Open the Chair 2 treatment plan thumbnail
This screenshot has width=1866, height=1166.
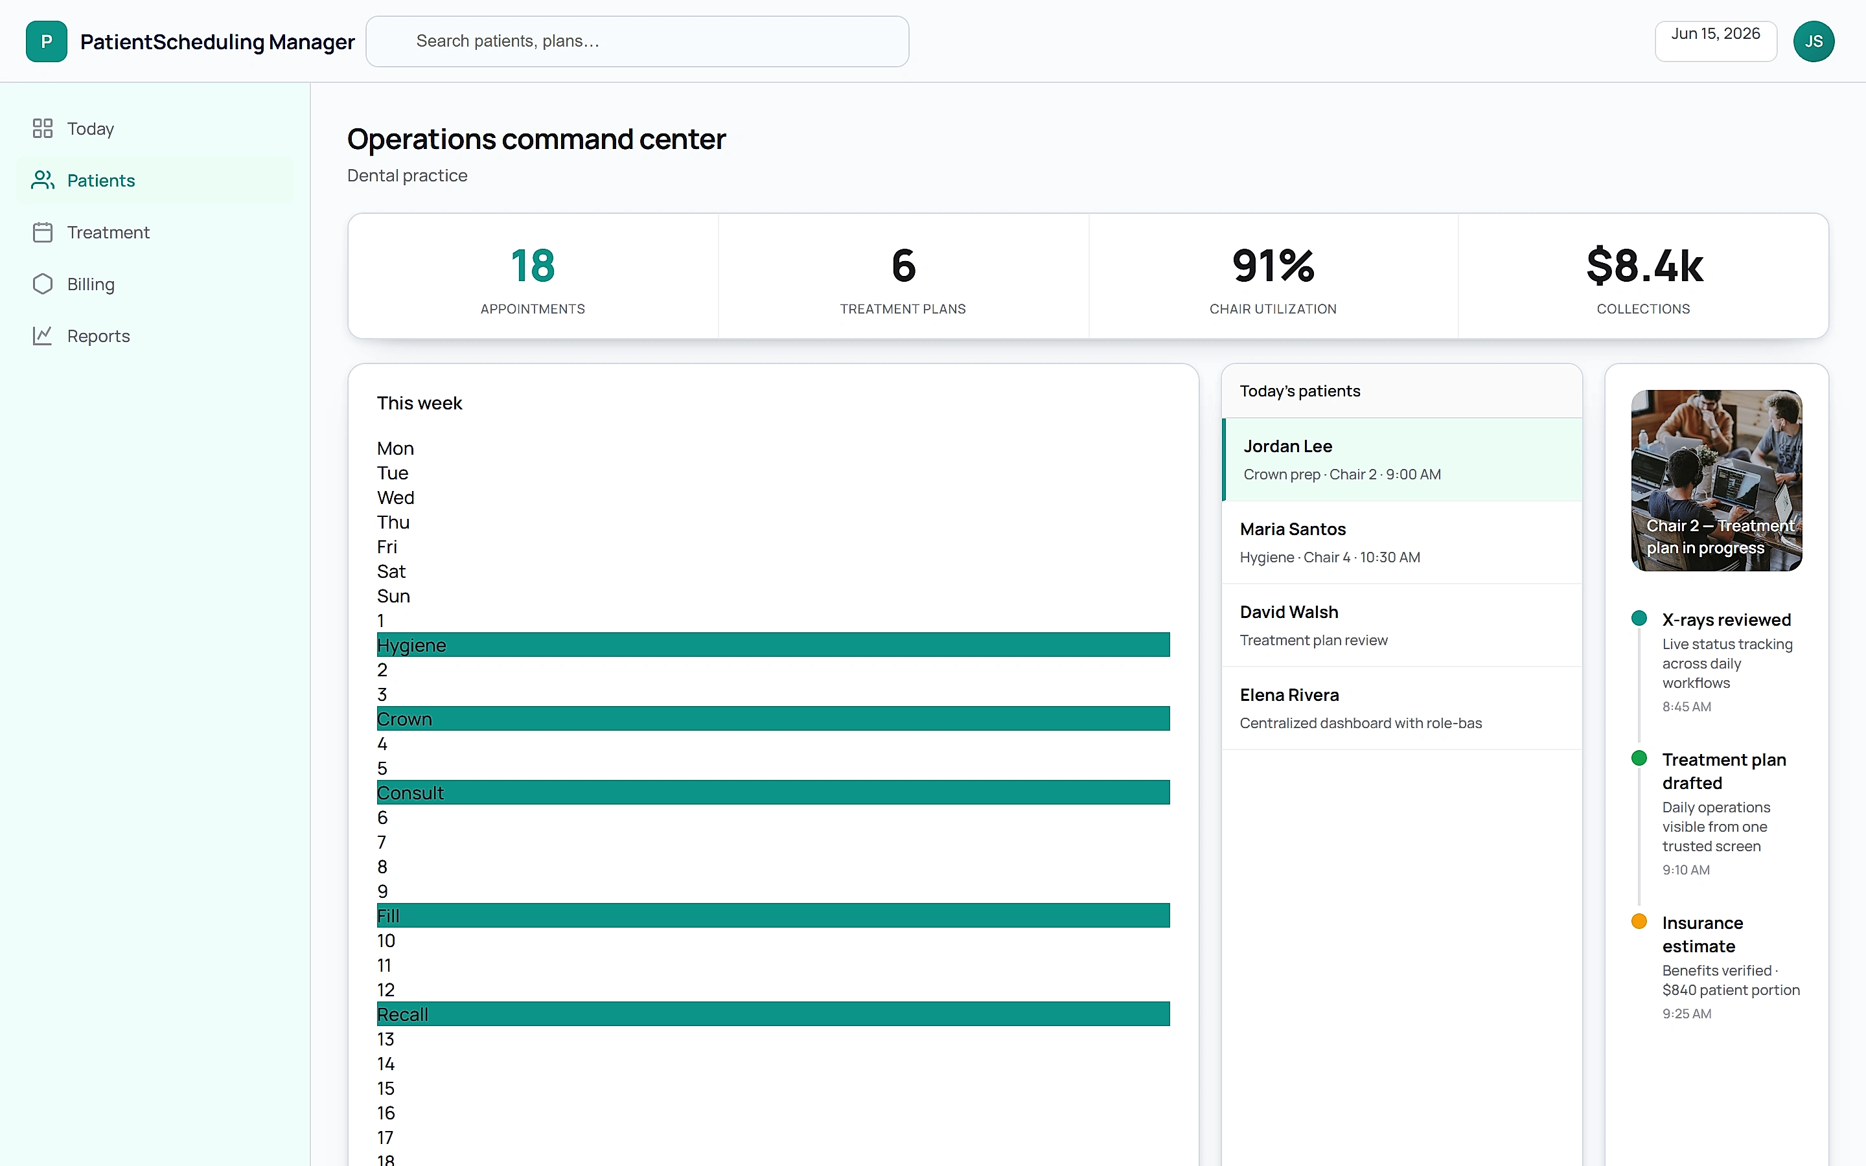1716,481
